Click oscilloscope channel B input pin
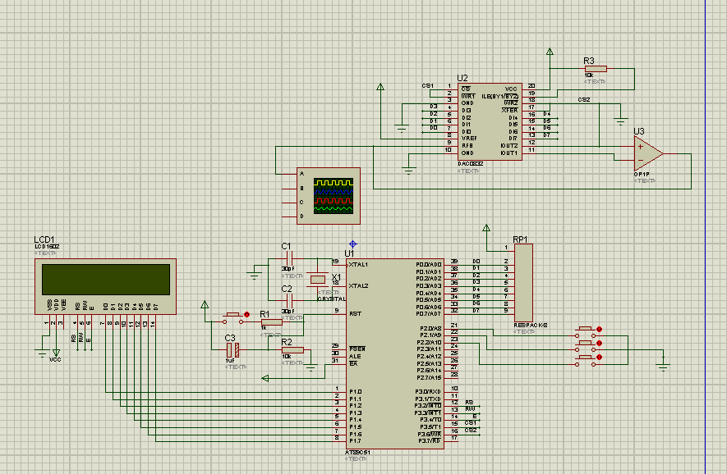727x474 pixels. tap(290, 189)
